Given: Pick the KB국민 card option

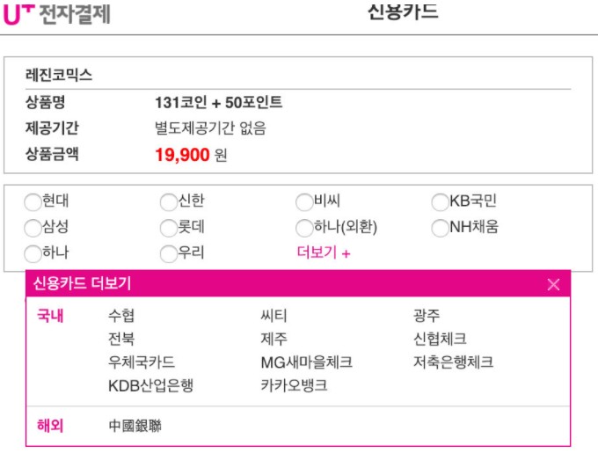Looking at the screenshot, I should pos(441,202).
